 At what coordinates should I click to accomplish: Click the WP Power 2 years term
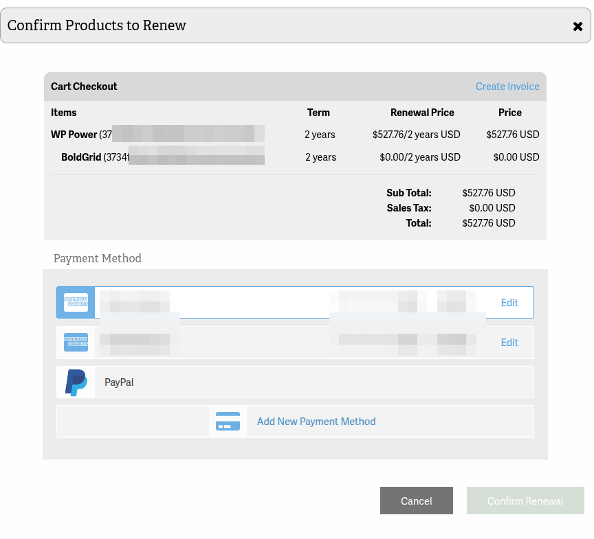coord(320,135)
